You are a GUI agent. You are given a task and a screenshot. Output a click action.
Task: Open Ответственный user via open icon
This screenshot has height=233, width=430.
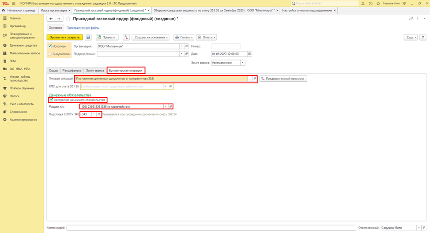tap(424, 228)
